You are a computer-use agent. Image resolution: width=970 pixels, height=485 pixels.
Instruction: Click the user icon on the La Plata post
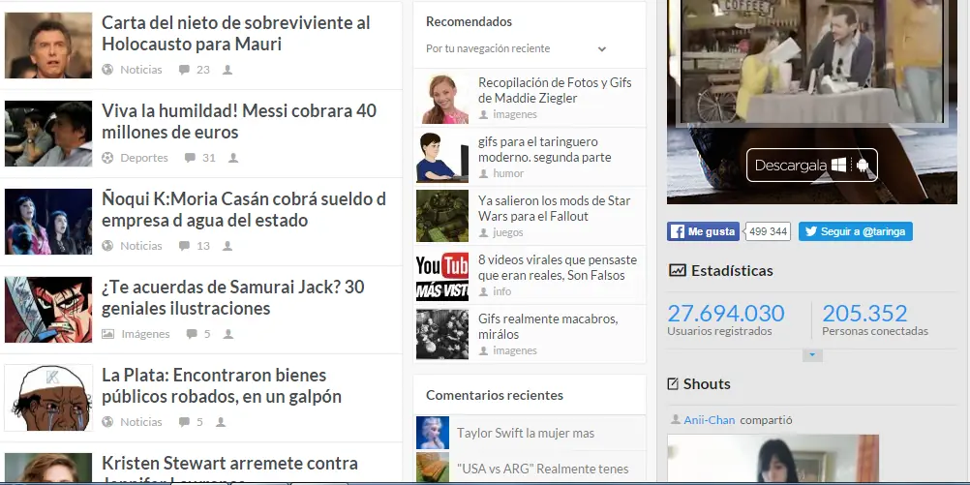220,422
